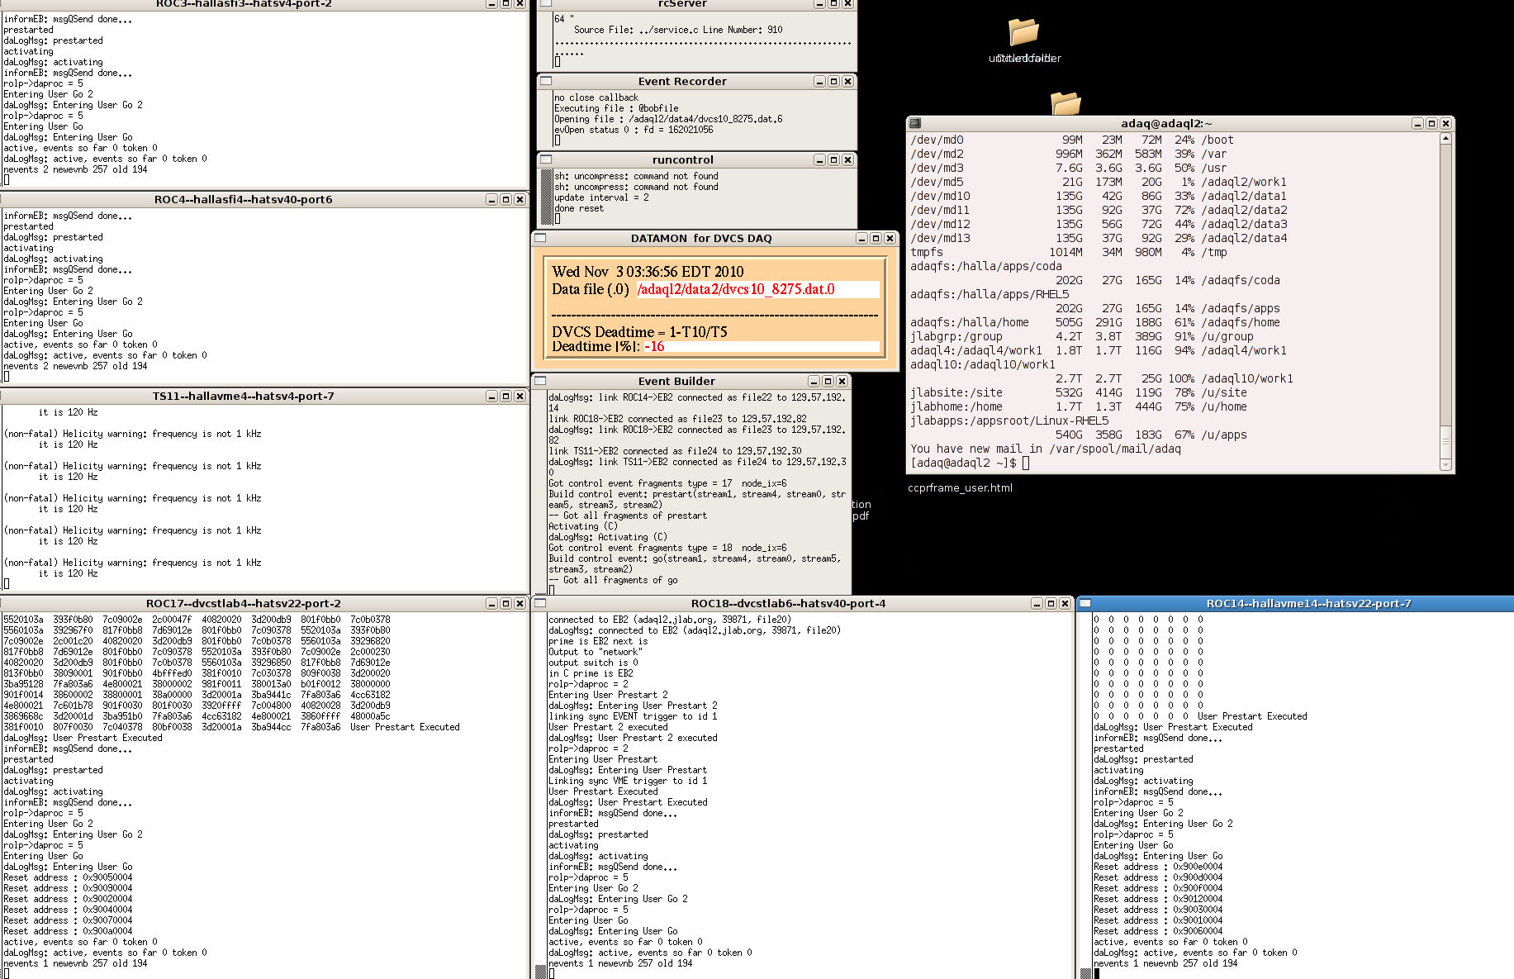Select the folder icon partly hidden behind adaq terminal
This screenshot has width=1514, height=979.
coord(1065,102)
